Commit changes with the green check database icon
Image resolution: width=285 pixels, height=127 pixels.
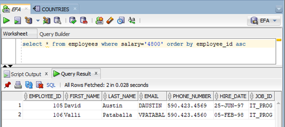coord(73,20)
